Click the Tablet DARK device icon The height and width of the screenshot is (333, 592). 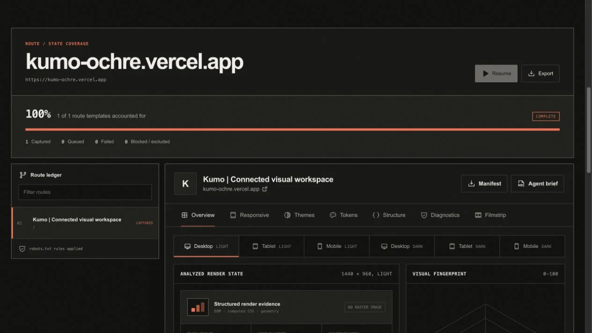pyautogui.click(x=452, y=246)
